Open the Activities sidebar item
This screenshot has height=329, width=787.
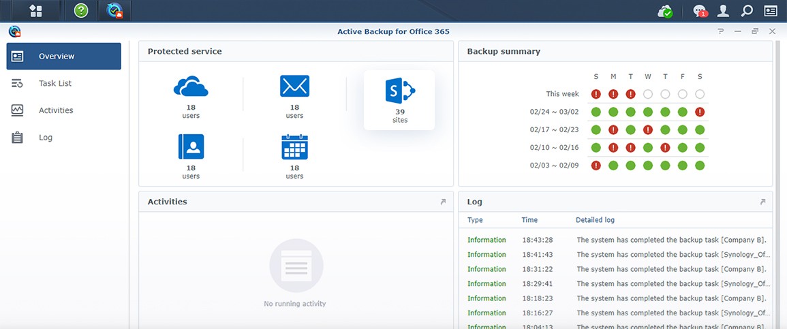(x=64, y=110)
